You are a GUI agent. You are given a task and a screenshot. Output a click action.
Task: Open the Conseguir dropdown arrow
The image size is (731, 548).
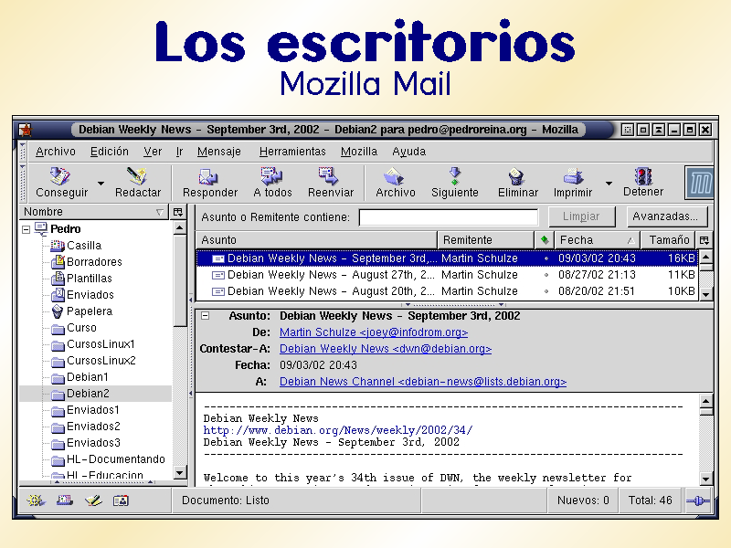[x=101, y=184]
